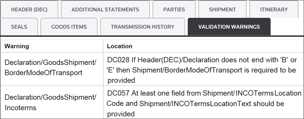The height and width of the screenshot is (119, 304).
Task: Open the Header (DEC) tab
Action: [x=29, y=9]
